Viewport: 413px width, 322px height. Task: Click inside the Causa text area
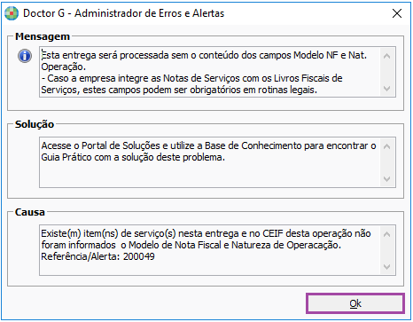point(210,250)
